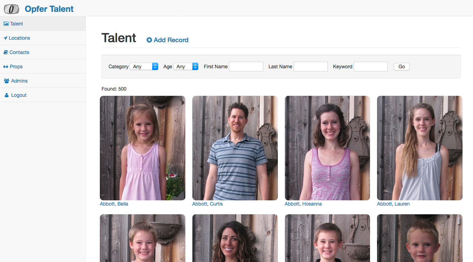Viewport: 473px width, 262px height.
Task: Click the plus icon of Add Record
Action: (x=149, y=40)
